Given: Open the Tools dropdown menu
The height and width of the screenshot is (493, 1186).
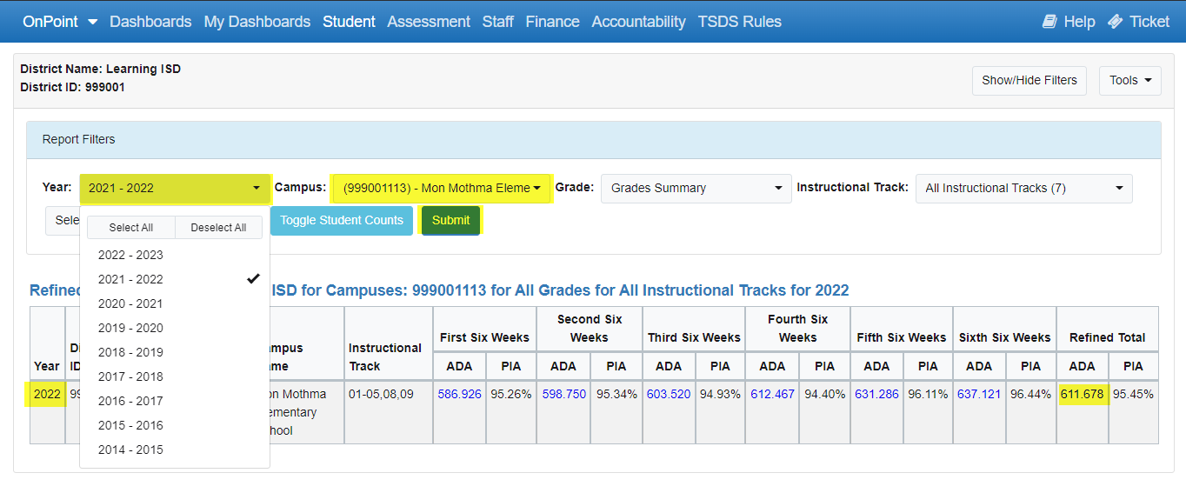Looking at the screenshot, I should [1129, 80].
